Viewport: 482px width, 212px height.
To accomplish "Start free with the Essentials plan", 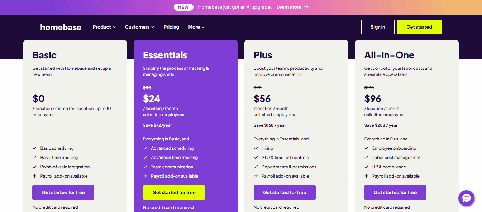I will pos(174,192).
